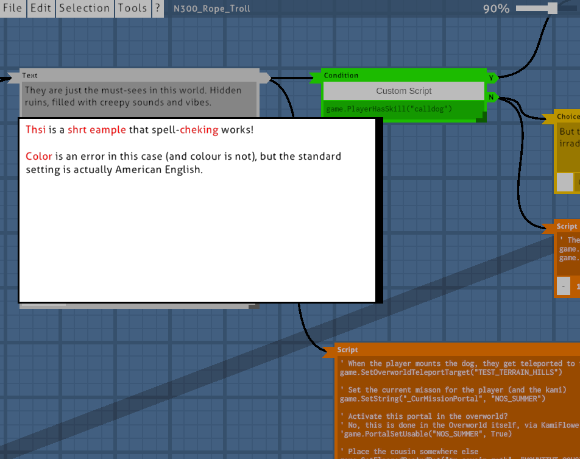
Task: Select the Choice node header
Action: tap(567, 116)
